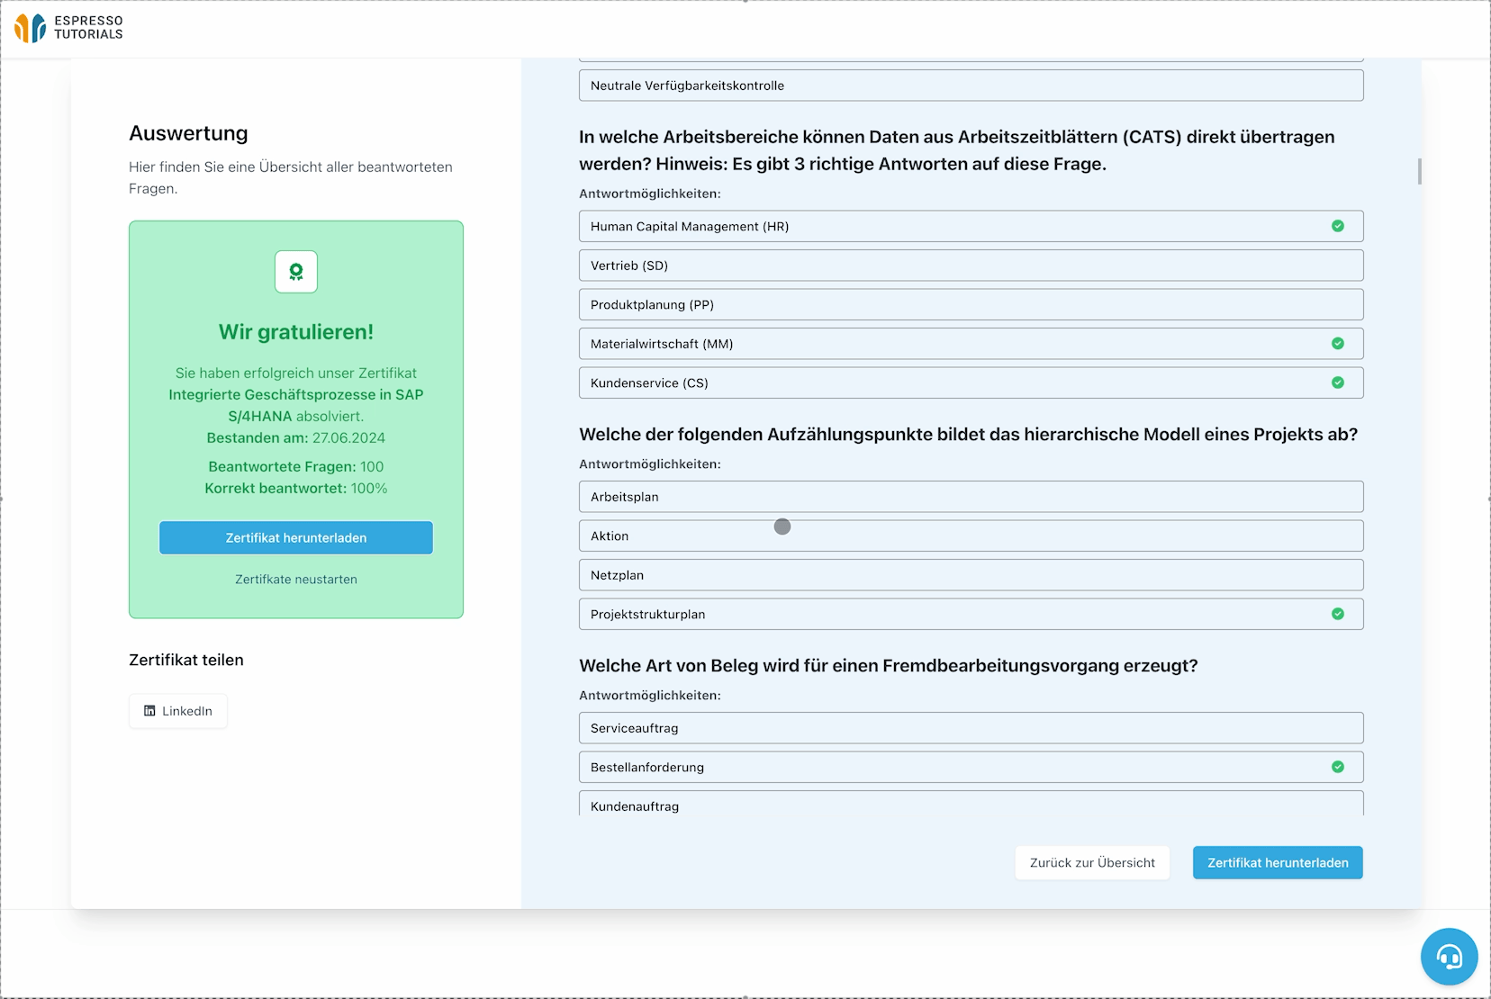Click checkmark beside Projektstrukturplan
The height and width of the screenshot is (999, 1491).
point(1338,614)
